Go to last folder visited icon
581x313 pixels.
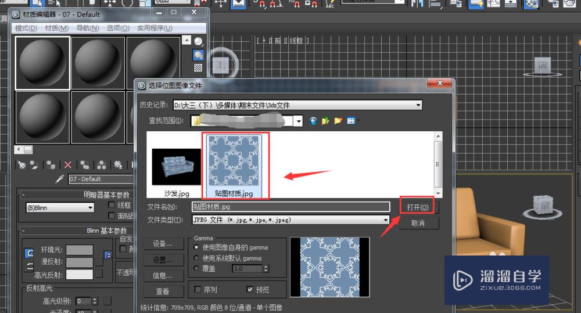click(313, 121)
